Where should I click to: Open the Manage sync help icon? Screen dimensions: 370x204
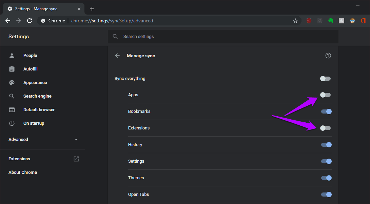tap(328, 56)
